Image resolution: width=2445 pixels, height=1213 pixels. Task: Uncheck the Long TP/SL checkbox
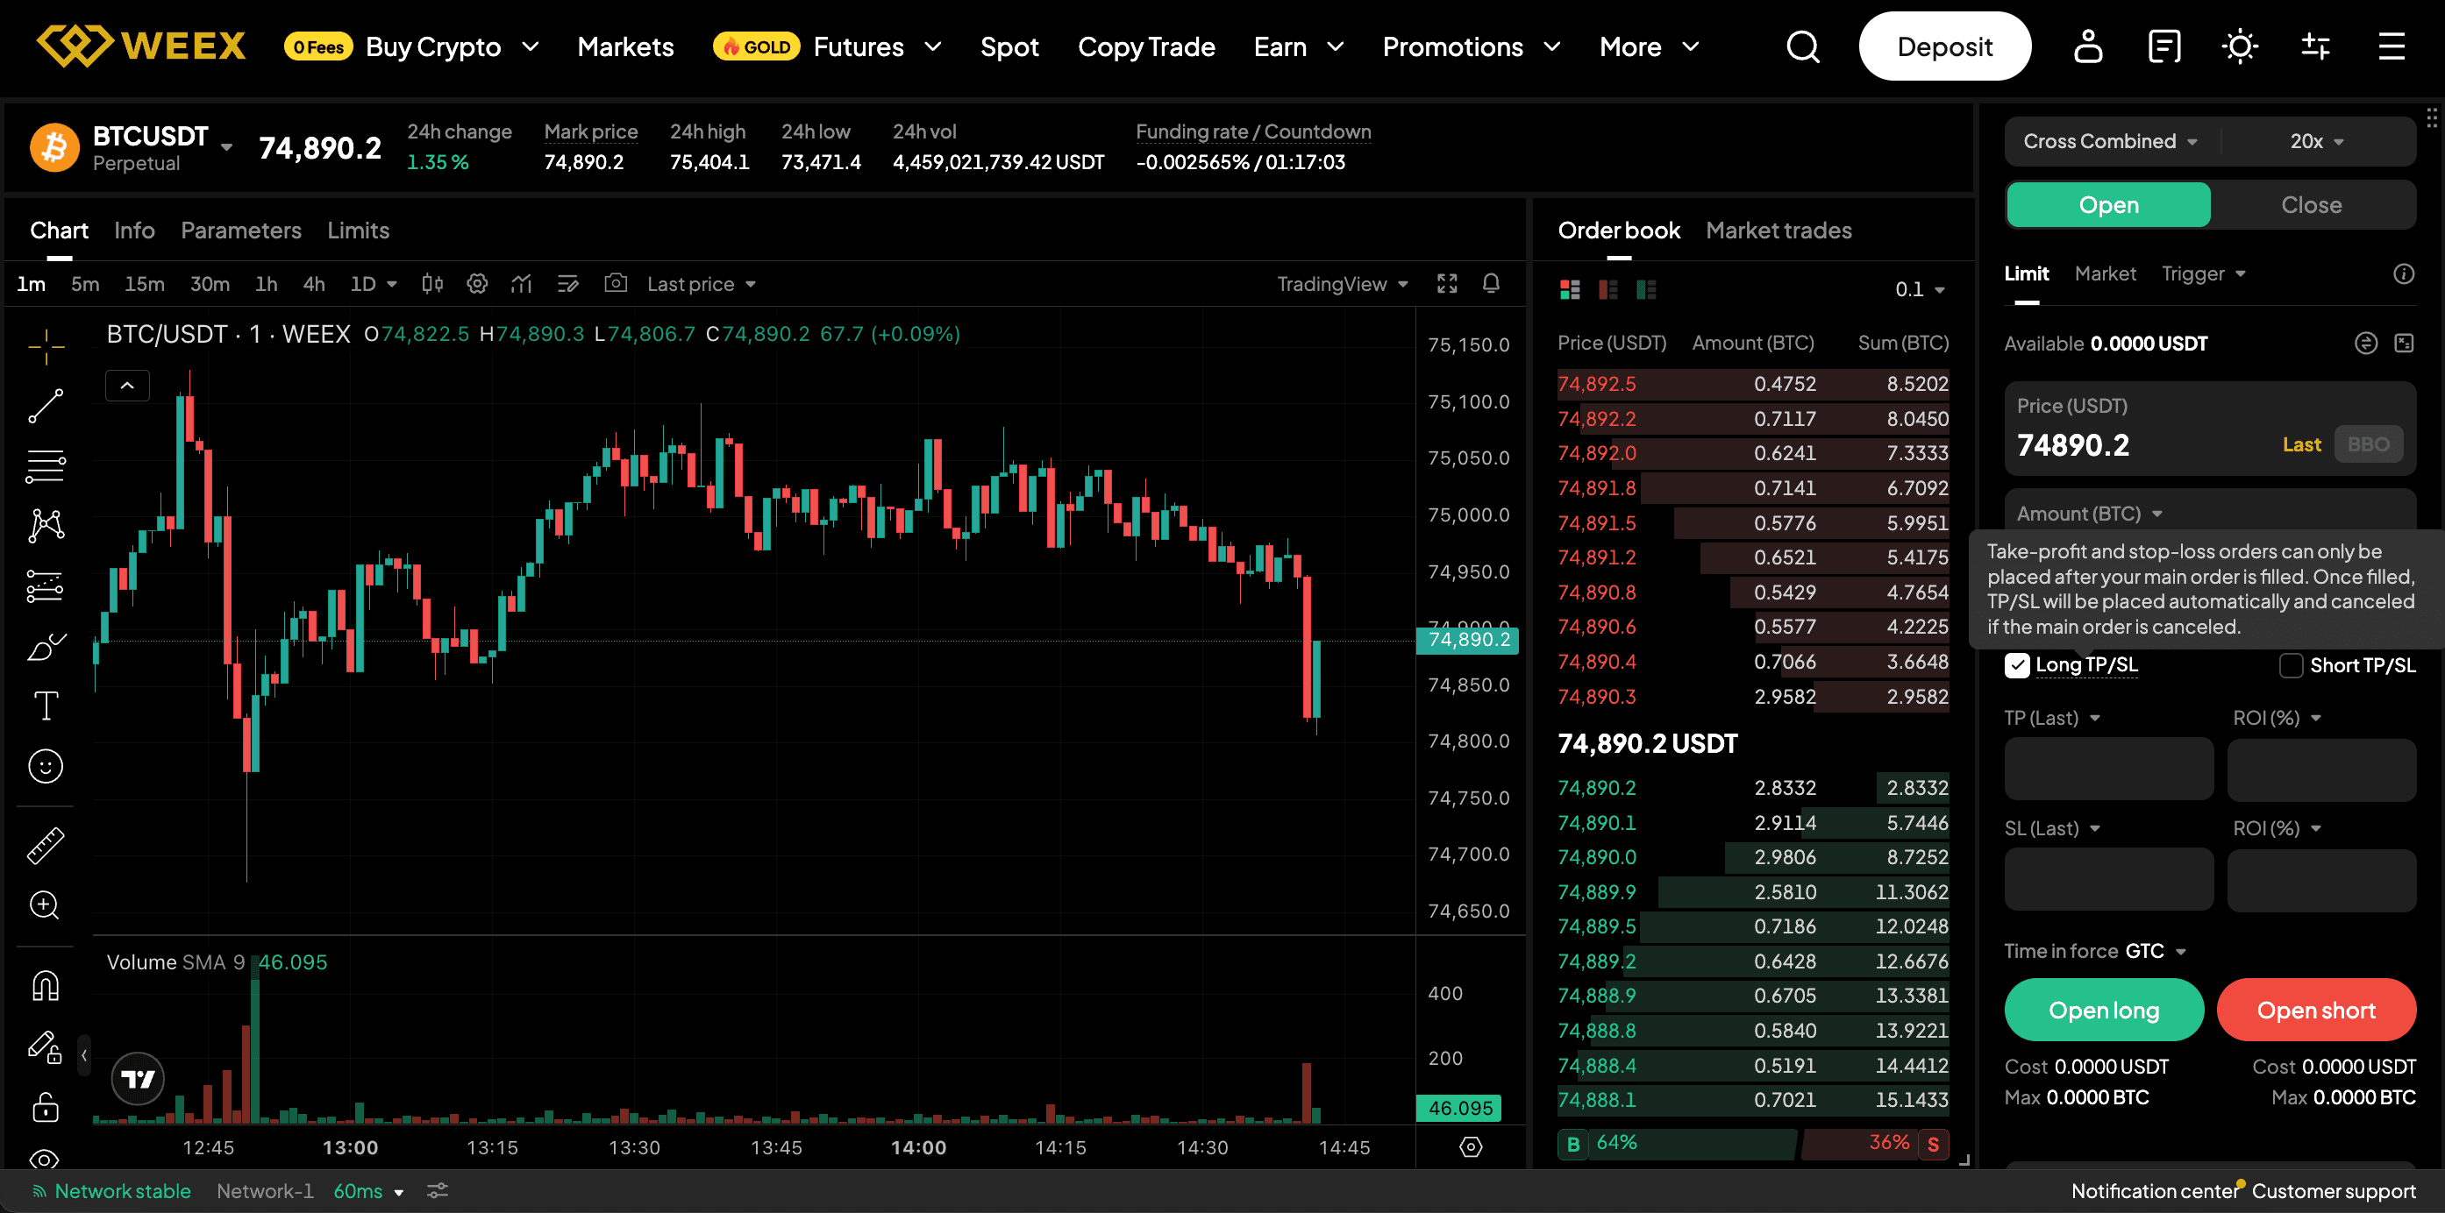coord(2017,666)
